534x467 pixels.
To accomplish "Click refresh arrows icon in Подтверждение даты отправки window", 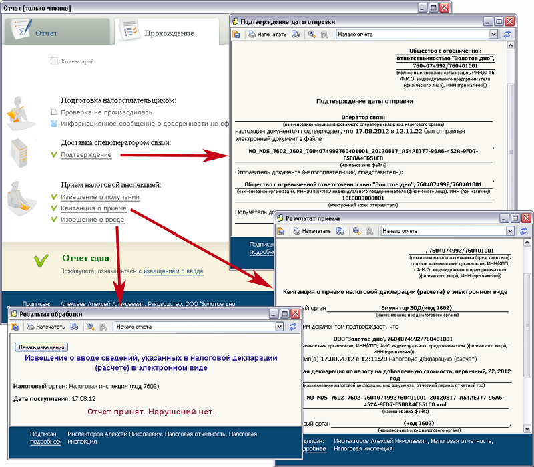I will tap(507, 35).
